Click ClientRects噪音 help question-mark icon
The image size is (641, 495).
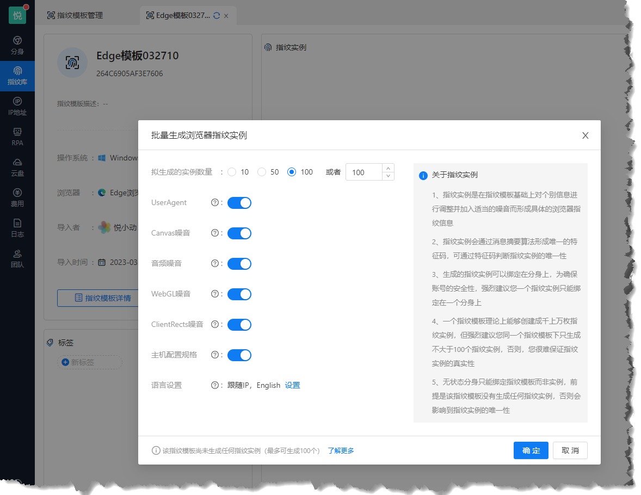[x=214, y=324]
